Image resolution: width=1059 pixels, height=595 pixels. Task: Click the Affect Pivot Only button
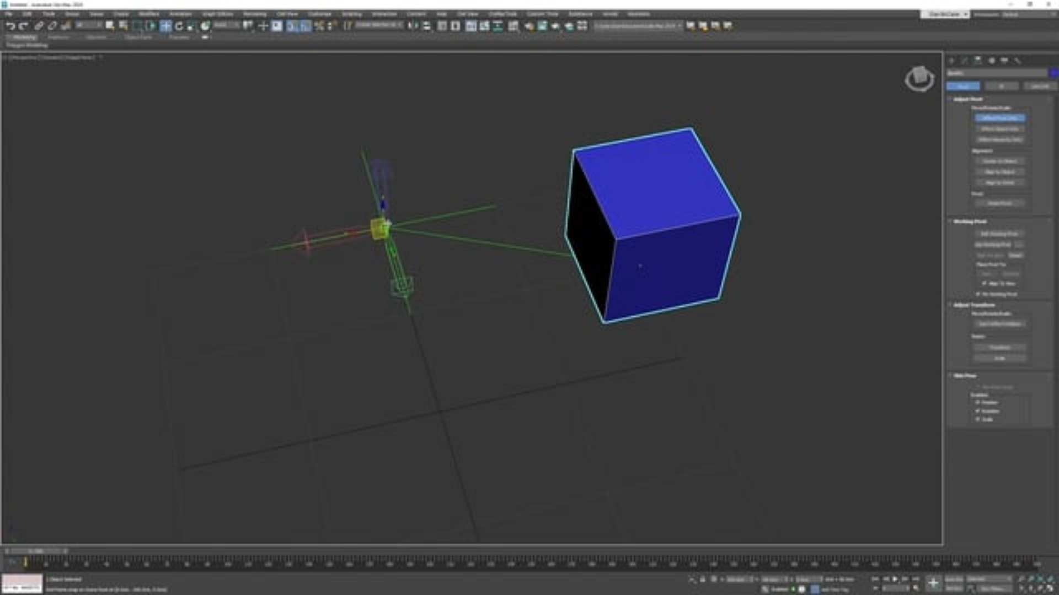coord(999,118)
